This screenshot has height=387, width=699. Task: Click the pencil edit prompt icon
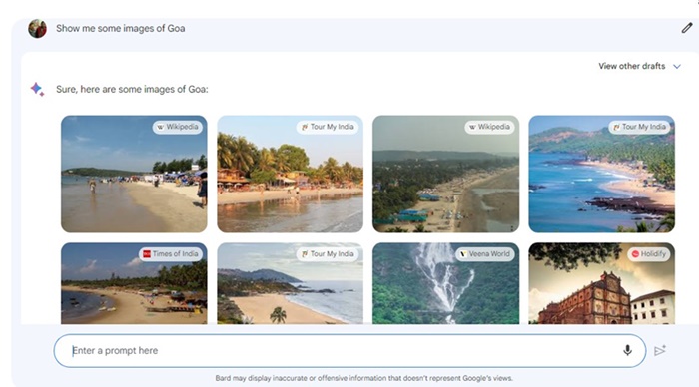(x=687, y=28)
